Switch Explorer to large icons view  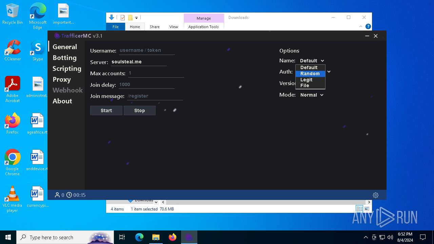[367, 209]
